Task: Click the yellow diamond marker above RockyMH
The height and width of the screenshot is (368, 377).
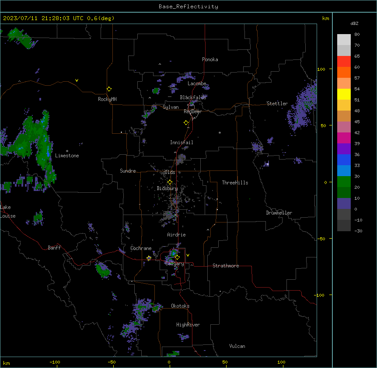Action: [x=109, y=89]
